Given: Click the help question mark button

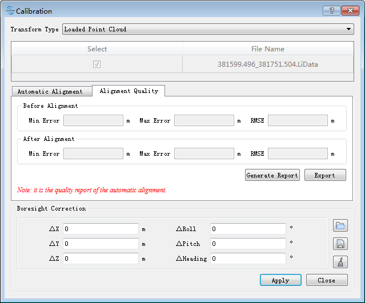Looking at the screenshot, I should click(x=331, y=11).
